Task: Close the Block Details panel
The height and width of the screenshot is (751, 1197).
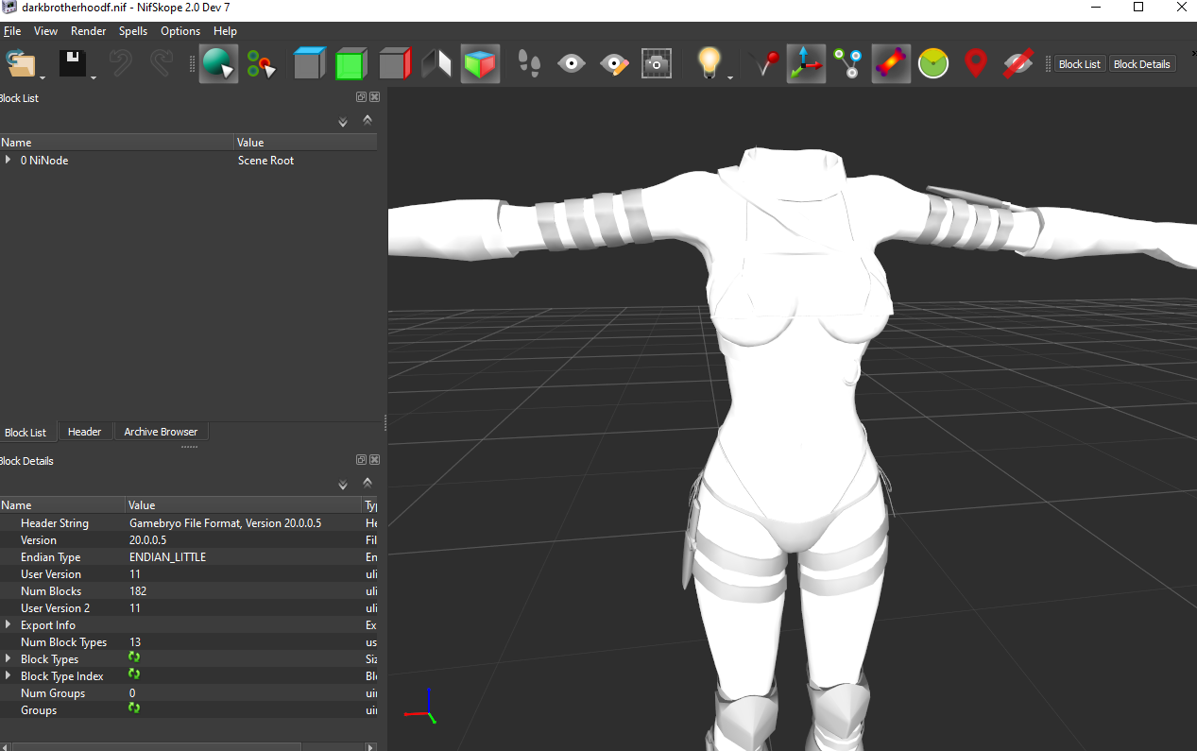Action: [374, 460]
